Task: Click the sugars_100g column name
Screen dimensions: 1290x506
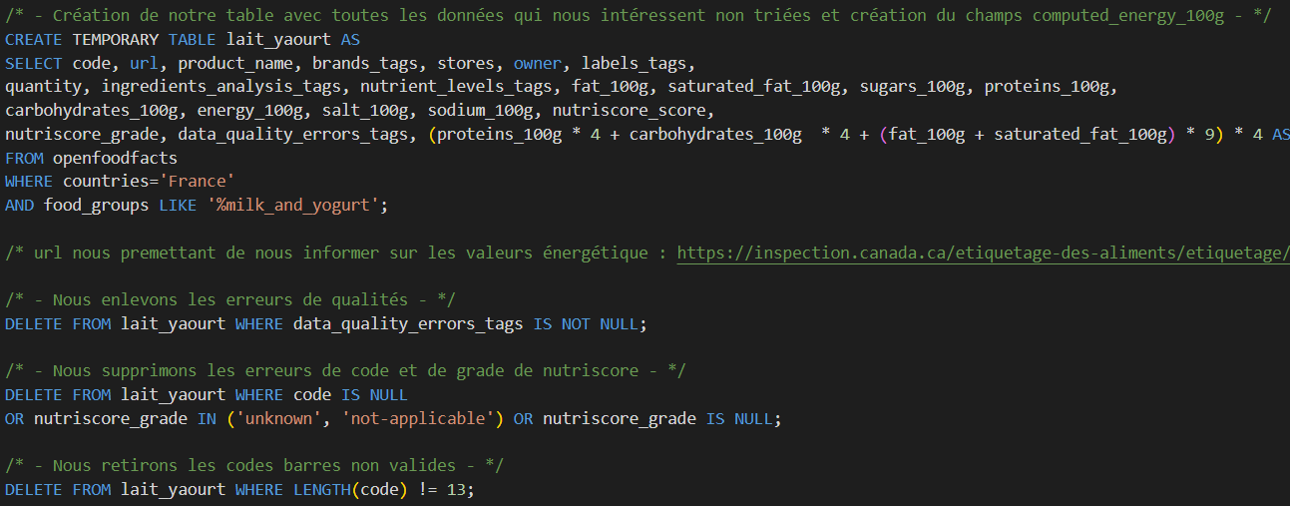Action: coord(912,87)
